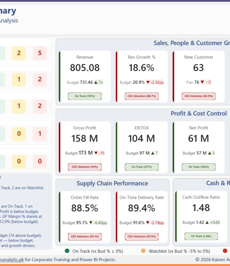Select the On Track (107%) badge
The width and height of the screenshot is (230, 266).
[x=142, y=167]
